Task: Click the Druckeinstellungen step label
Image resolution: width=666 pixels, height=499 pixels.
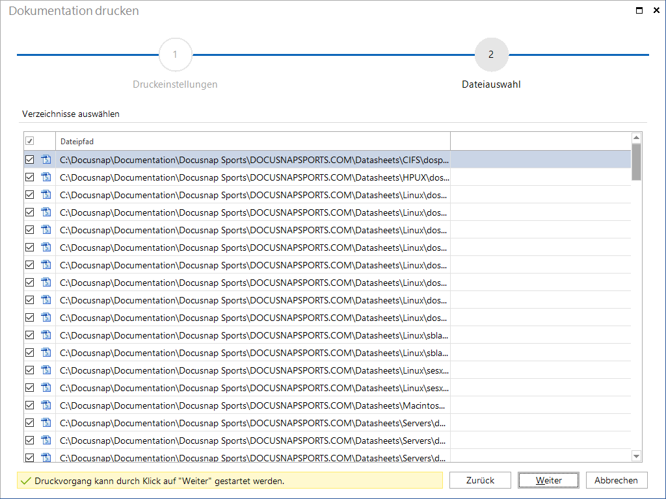Action: 175,84
